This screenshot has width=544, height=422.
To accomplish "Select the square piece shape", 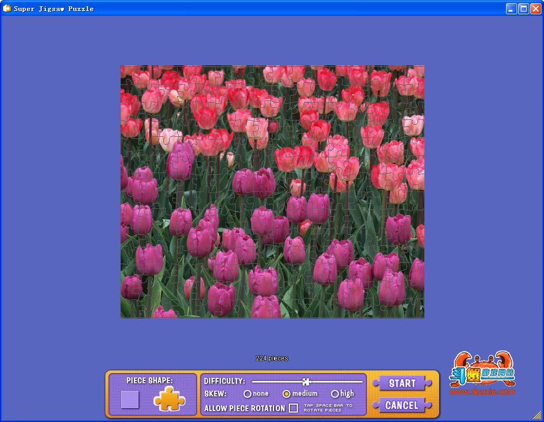I will 130,400.
